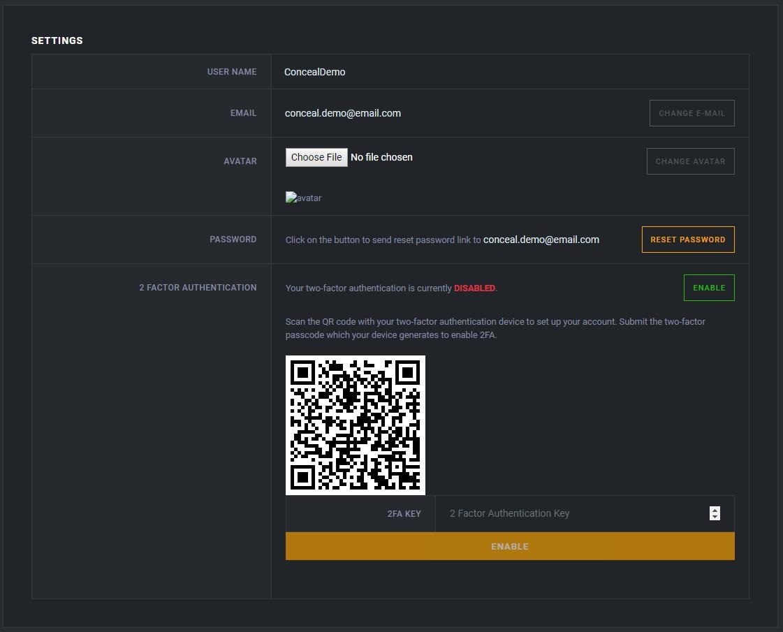Submit using the wide orange Enable button
Viewport: 783px width, 632px height.
[509, 546]
